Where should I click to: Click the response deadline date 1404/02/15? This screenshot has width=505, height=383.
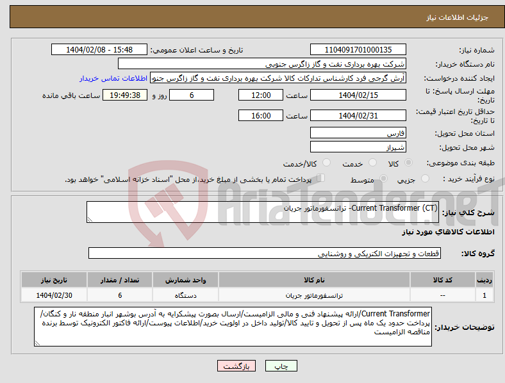coord(358,95)
